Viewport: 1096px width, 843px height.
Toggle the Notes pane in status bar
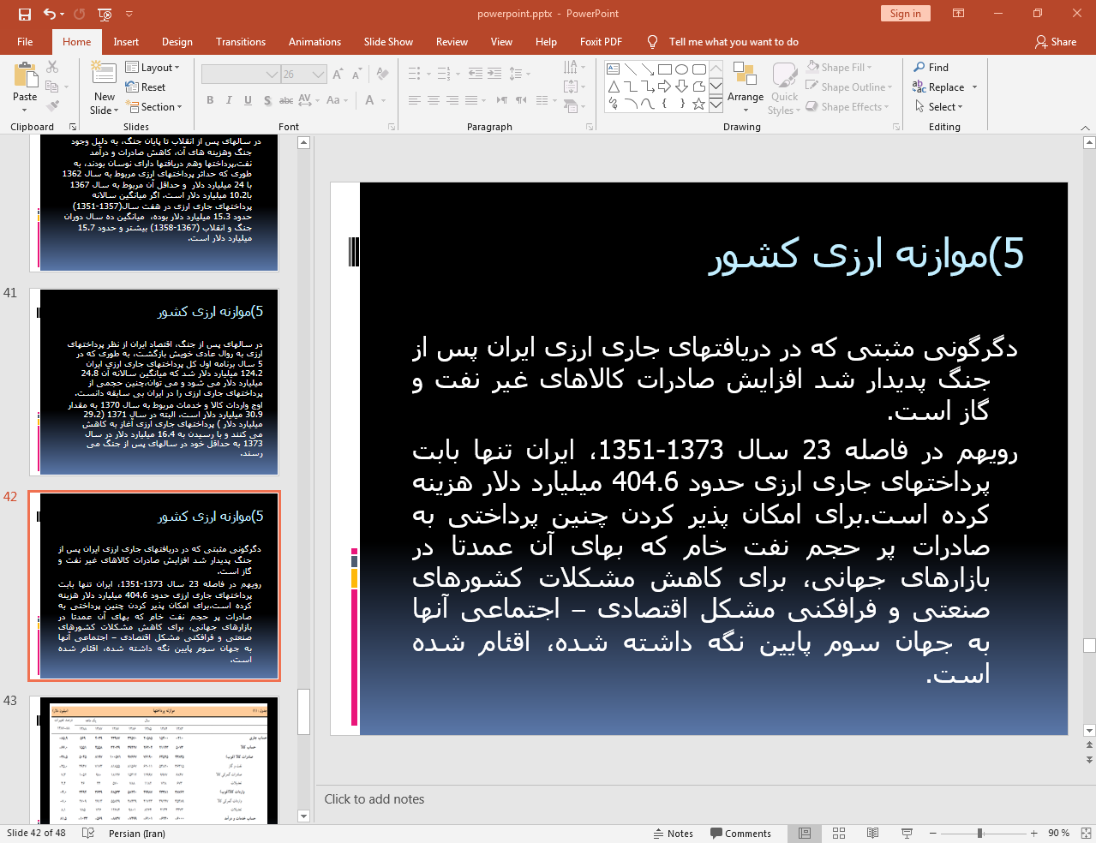point(674,834)
